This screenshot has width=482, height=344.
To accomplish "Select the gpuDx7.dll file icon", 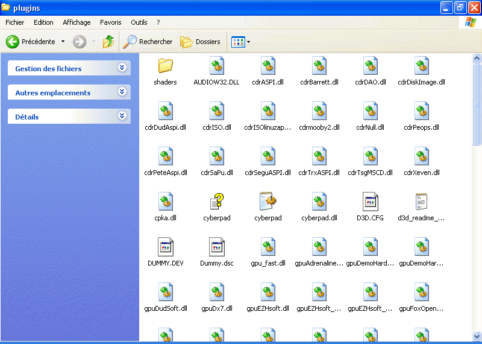I will tap(217, 292).
